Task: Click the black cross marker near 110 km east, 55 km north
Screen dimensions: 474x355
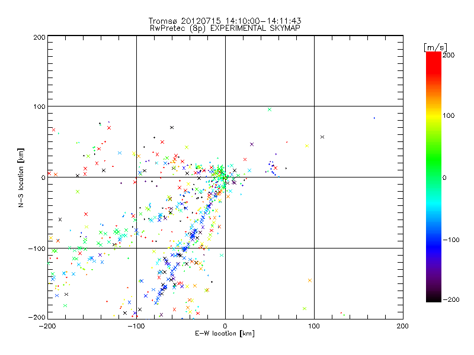Action: point(322,137)
